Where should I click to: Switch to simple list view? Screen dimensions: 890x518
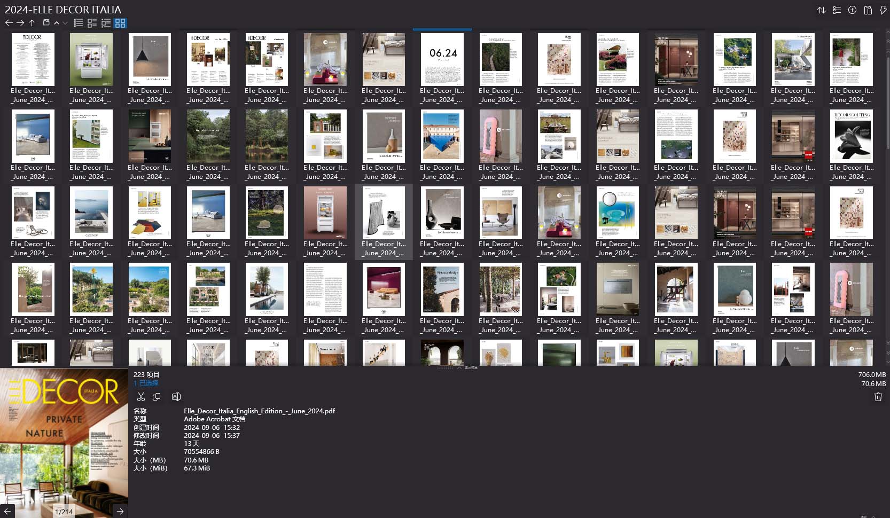pyautogui.click(x=78, y=23)
